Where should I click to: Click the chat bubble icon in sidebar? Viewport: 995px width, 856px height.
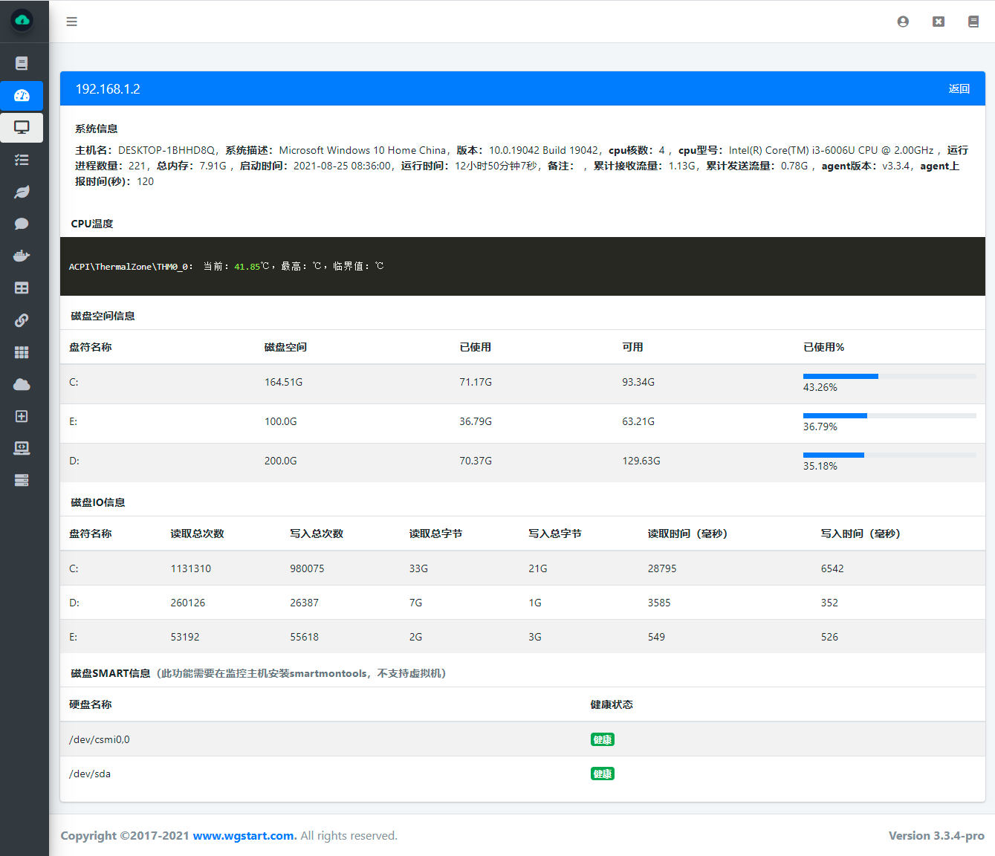[x=22, y=224]
